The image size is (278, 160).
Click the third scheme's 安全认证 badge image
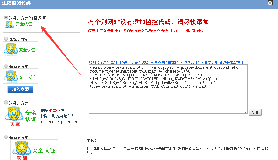pyautogui.click(x=21, y=76)
